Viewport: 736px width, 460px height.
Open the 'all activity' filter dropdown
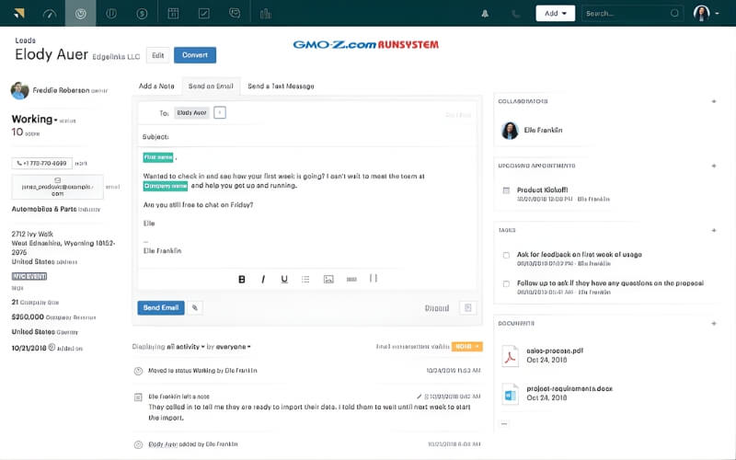click(186, 347)
